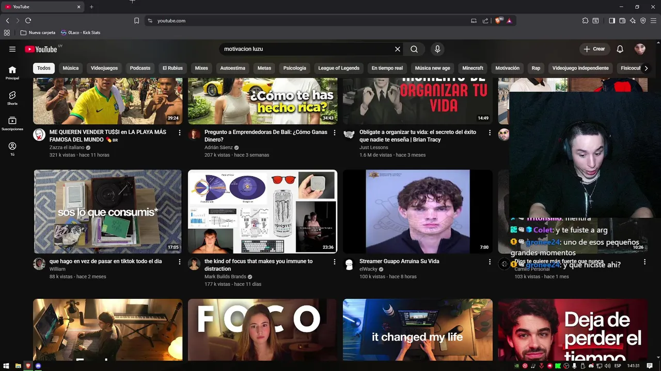Open browser main menu
Viewport: 661px width, 371px height.
click(653, 21)
